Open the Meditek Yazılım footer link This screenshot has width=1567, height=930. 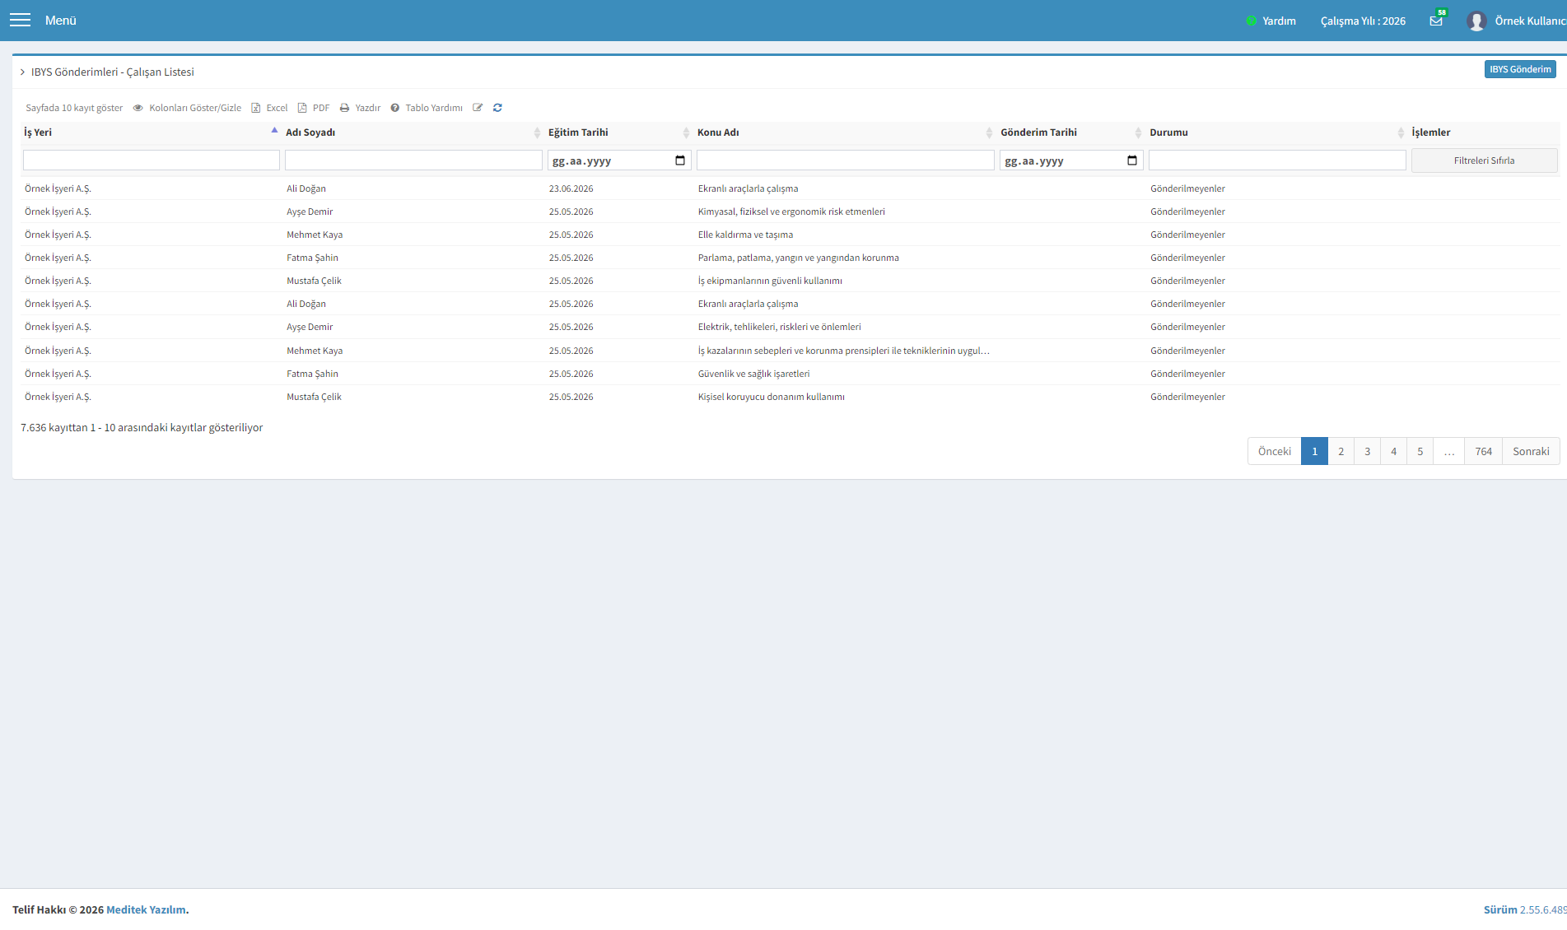tap(146, 909)
